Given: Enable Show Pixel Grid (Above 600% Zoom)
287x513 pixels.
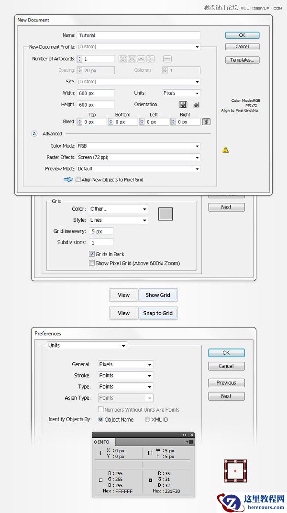Looking at the screenshot, I should [92, 263].
